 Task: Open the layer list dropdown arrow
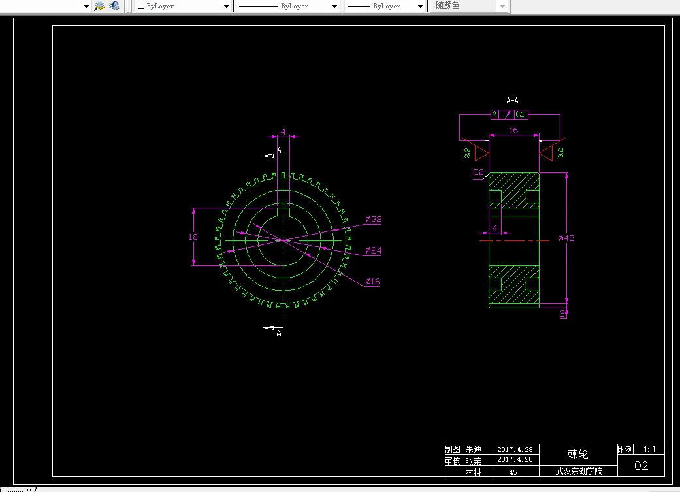[x=86, y=6]
